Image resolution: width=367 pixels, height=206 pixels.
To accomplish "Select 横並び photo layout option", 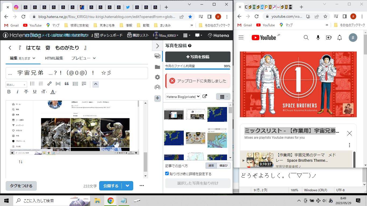I will (x=224, y=166).
